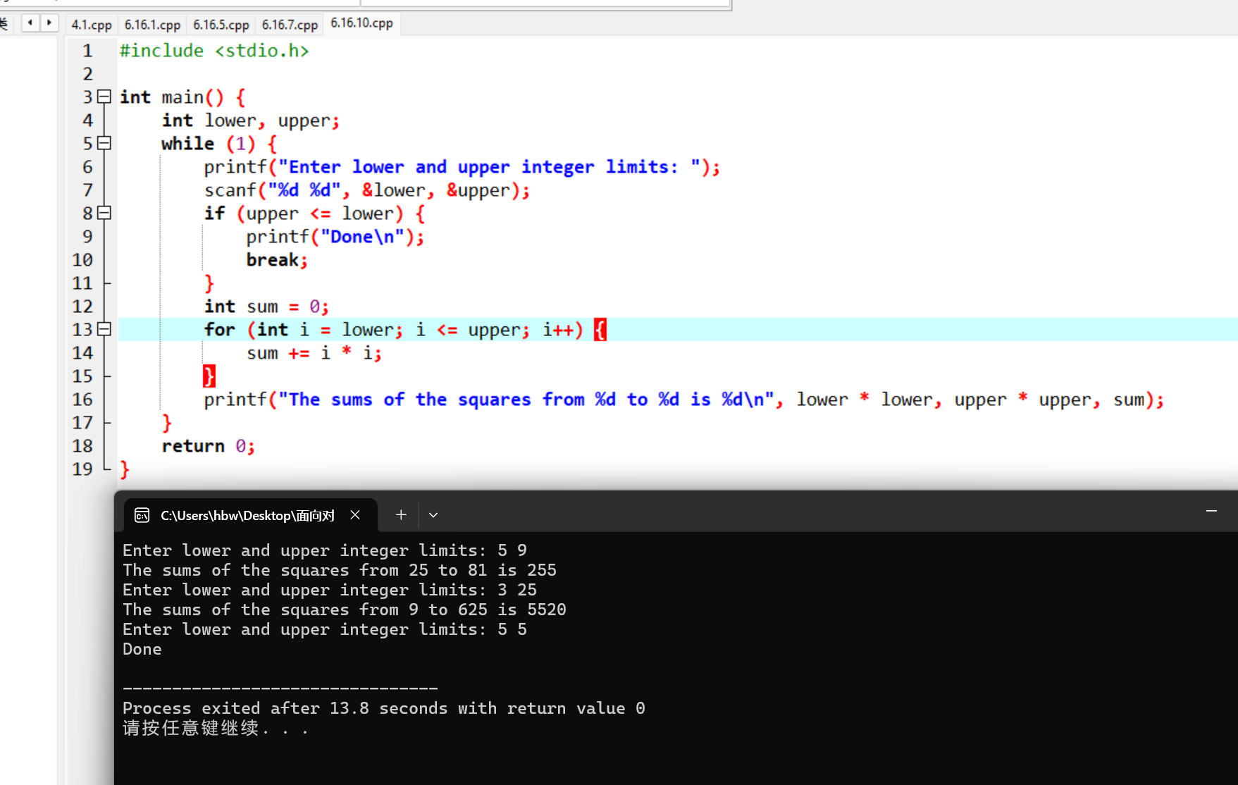Minimize the terminal window
The height and width of the screenshot is (785, 1238).
(1211, 511)
